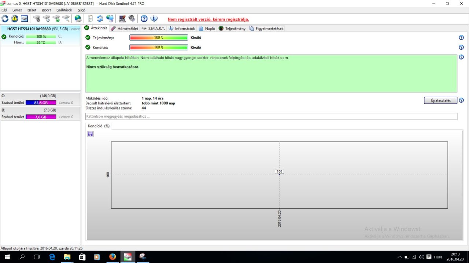Viewport: 469px width, 263px height.
Task: Click the sidebar Hőm. 29 °C bar
Action: click(x=41, y=42)
